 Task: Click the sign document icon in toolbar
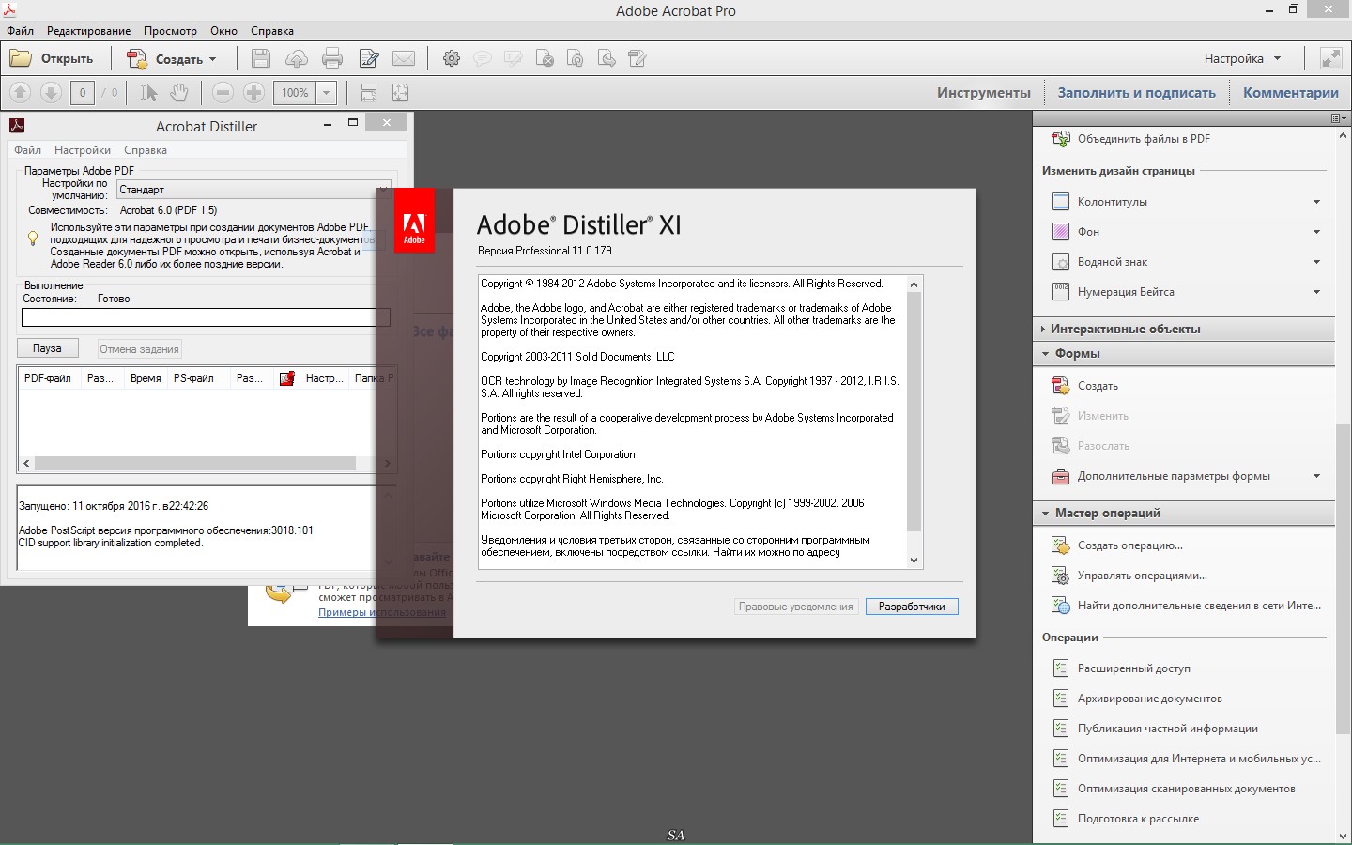[x=638, y=58]
